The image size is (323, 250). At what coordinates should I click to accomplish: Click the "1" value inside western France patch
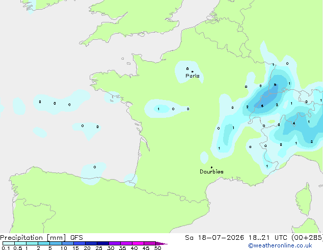tap(158, 109)
